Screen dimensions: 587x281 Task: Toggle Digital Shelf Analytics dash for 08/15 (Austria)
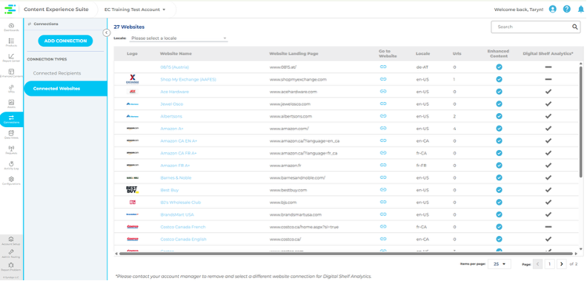point(548,67)
